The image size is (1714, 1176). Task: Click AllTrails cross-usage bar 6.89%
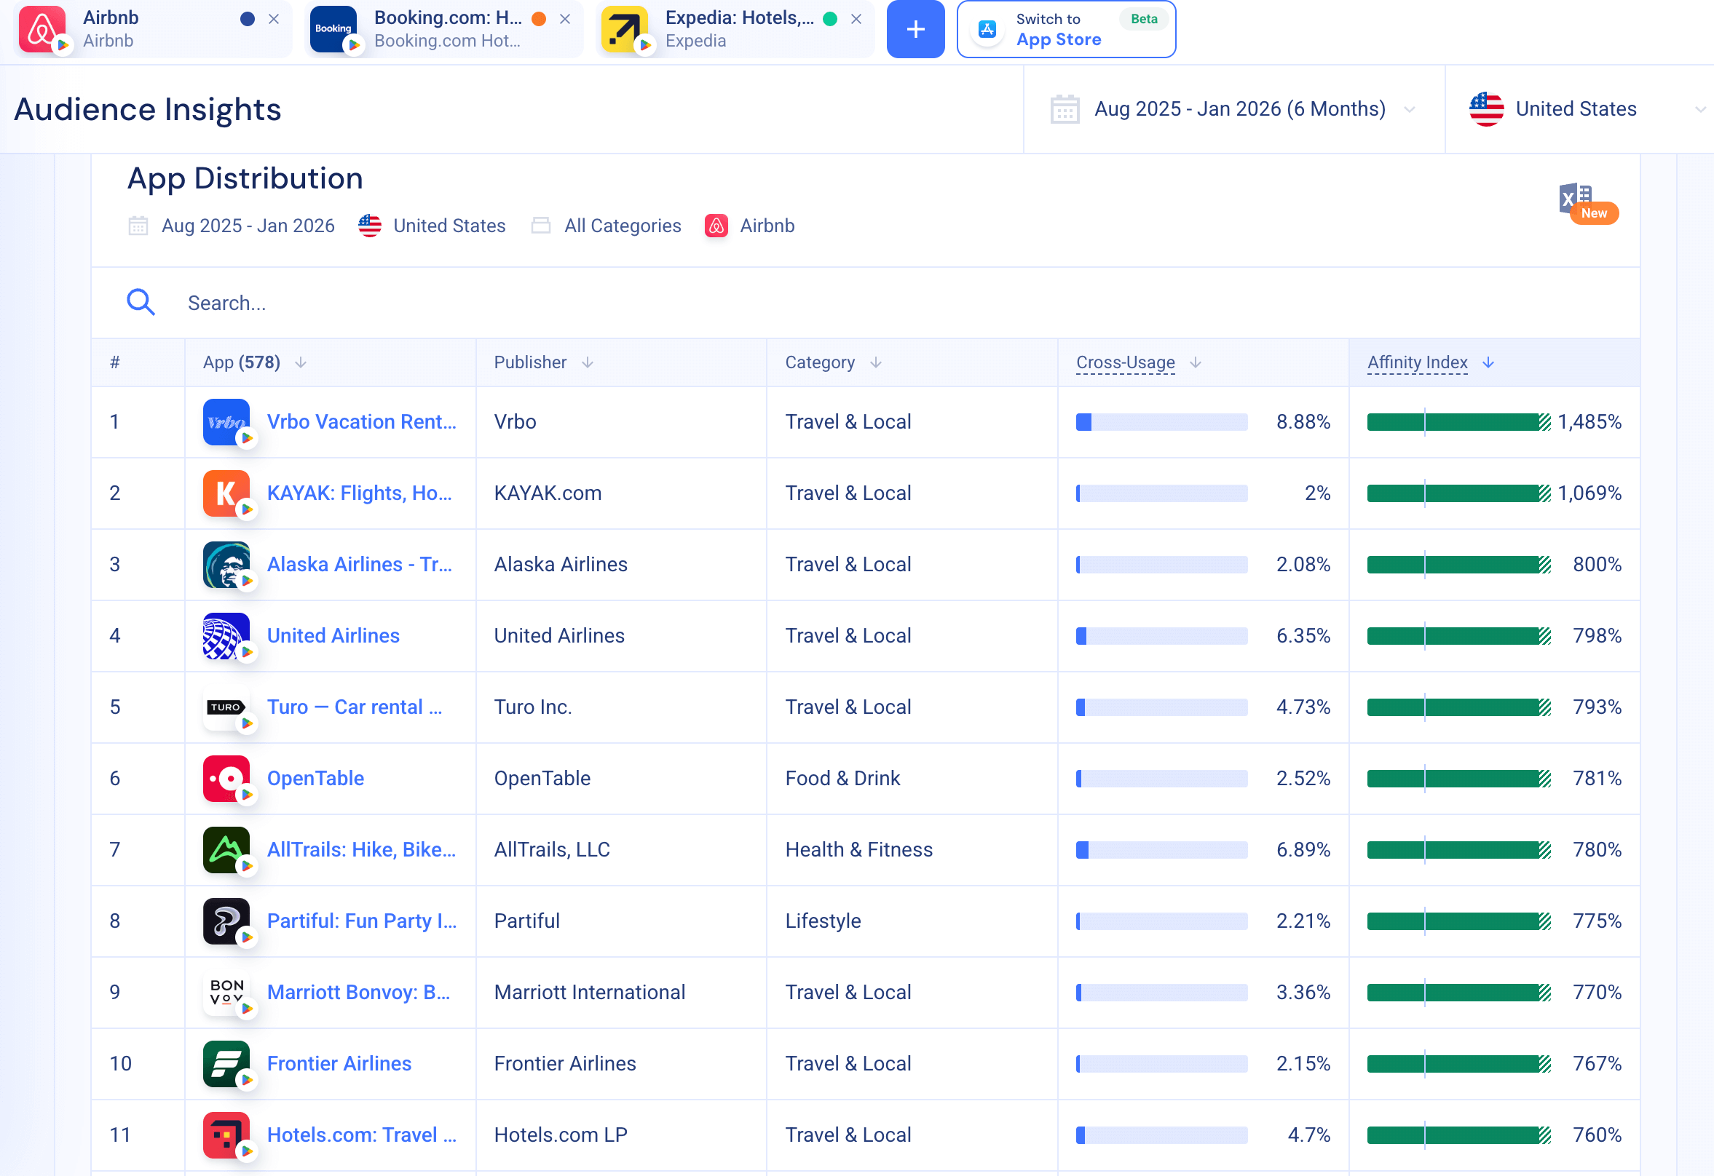tap(1161, 850)
